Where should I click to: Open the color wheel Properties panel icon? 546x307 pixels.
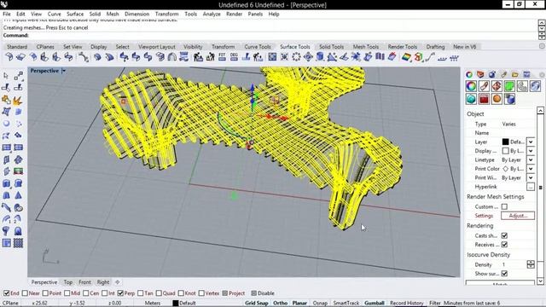tap(471, 86)
